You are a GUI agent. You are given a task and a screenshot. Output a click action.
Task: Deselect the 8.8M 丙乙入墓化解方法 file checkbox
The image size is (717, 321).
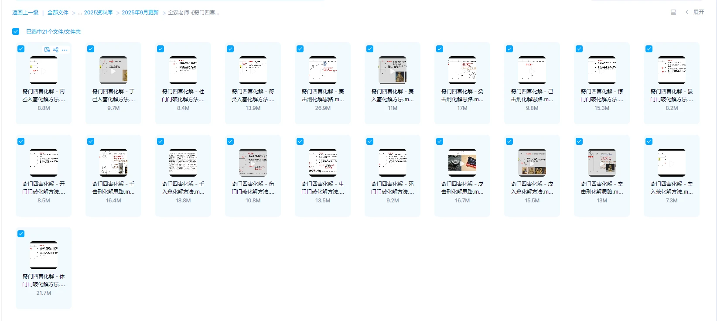(21, 49)
